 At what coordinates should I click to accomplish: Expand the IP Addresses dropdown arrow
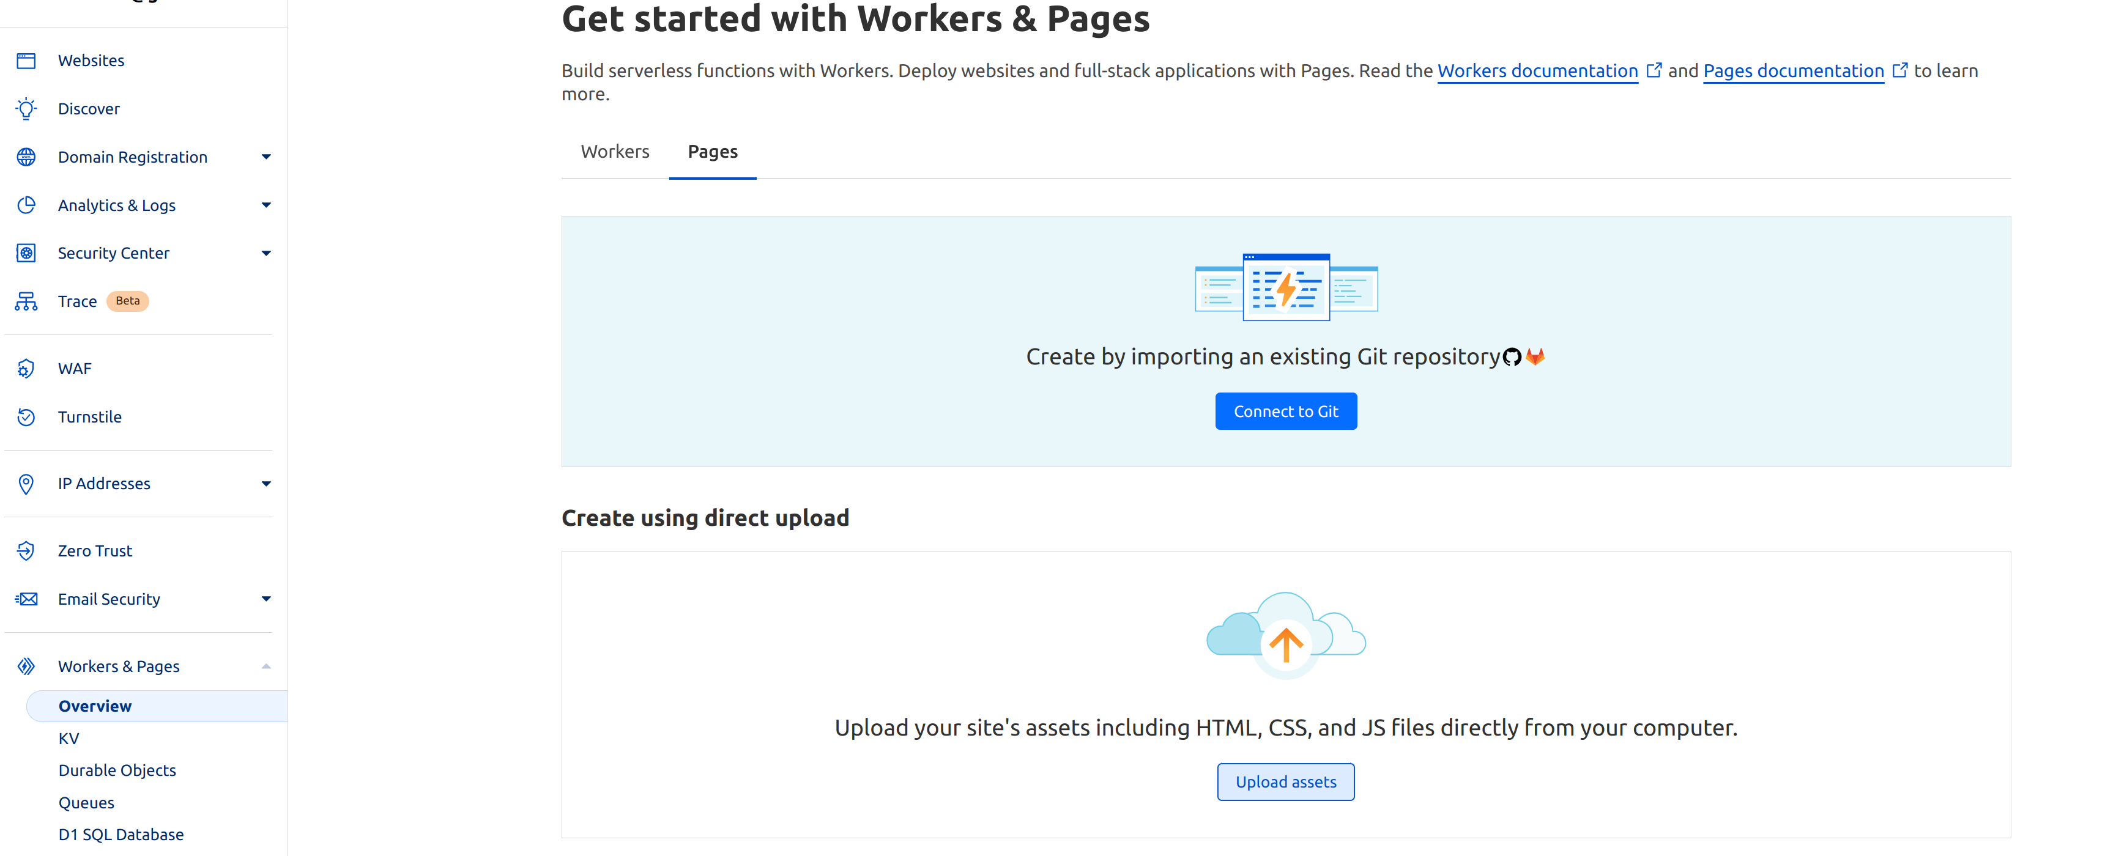click(265, 484)
